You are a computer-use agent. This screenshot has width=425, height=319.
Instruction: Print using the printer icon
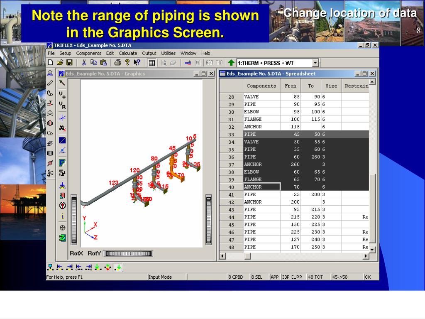click(x=117, y=63)
